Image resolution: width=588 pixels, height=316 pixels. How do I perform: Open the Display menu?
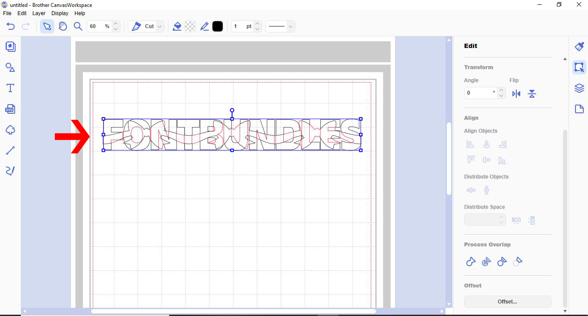60,13
